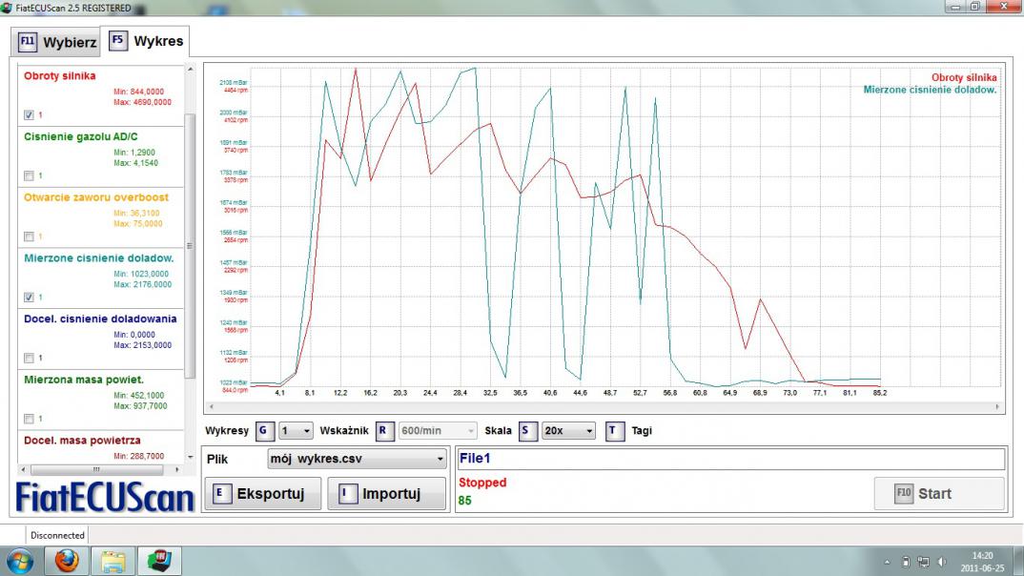This screenshot has height=576, width=1024.
Task: Click parameter list horizontal scroll-right arrow
Action: 177,469
